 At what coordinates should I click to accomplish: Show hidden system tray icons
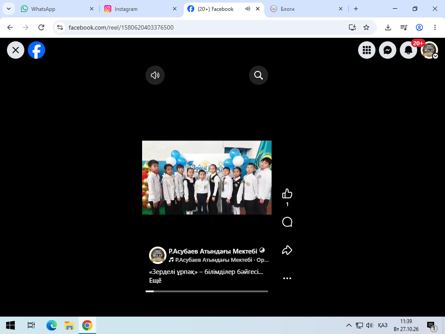click(x=349, y=325)
